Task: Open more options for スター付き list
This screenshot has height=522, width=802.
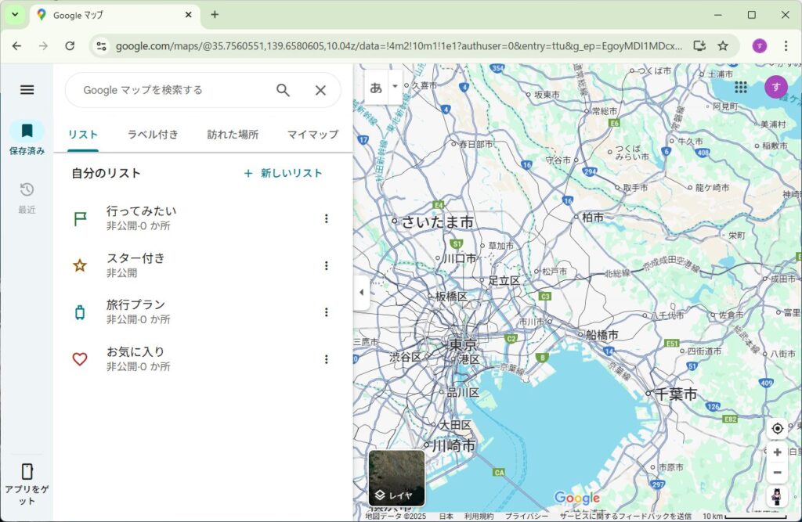Action: (x=327, y=265)
